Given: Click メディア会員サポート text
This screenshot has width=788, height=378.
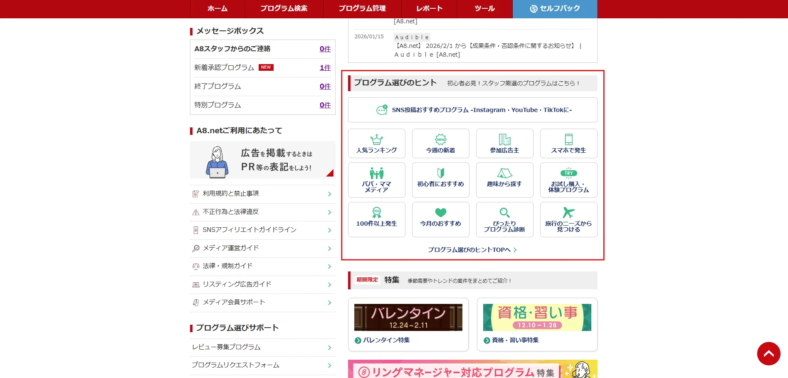Looking at the screenshot, I should pyautogui.click(x=234, y=302).
